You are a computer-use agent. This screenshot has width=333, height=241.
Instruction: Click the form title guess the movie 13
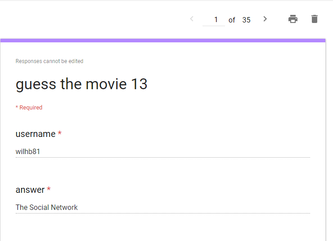pyautogui.click(x=81, y=84)
